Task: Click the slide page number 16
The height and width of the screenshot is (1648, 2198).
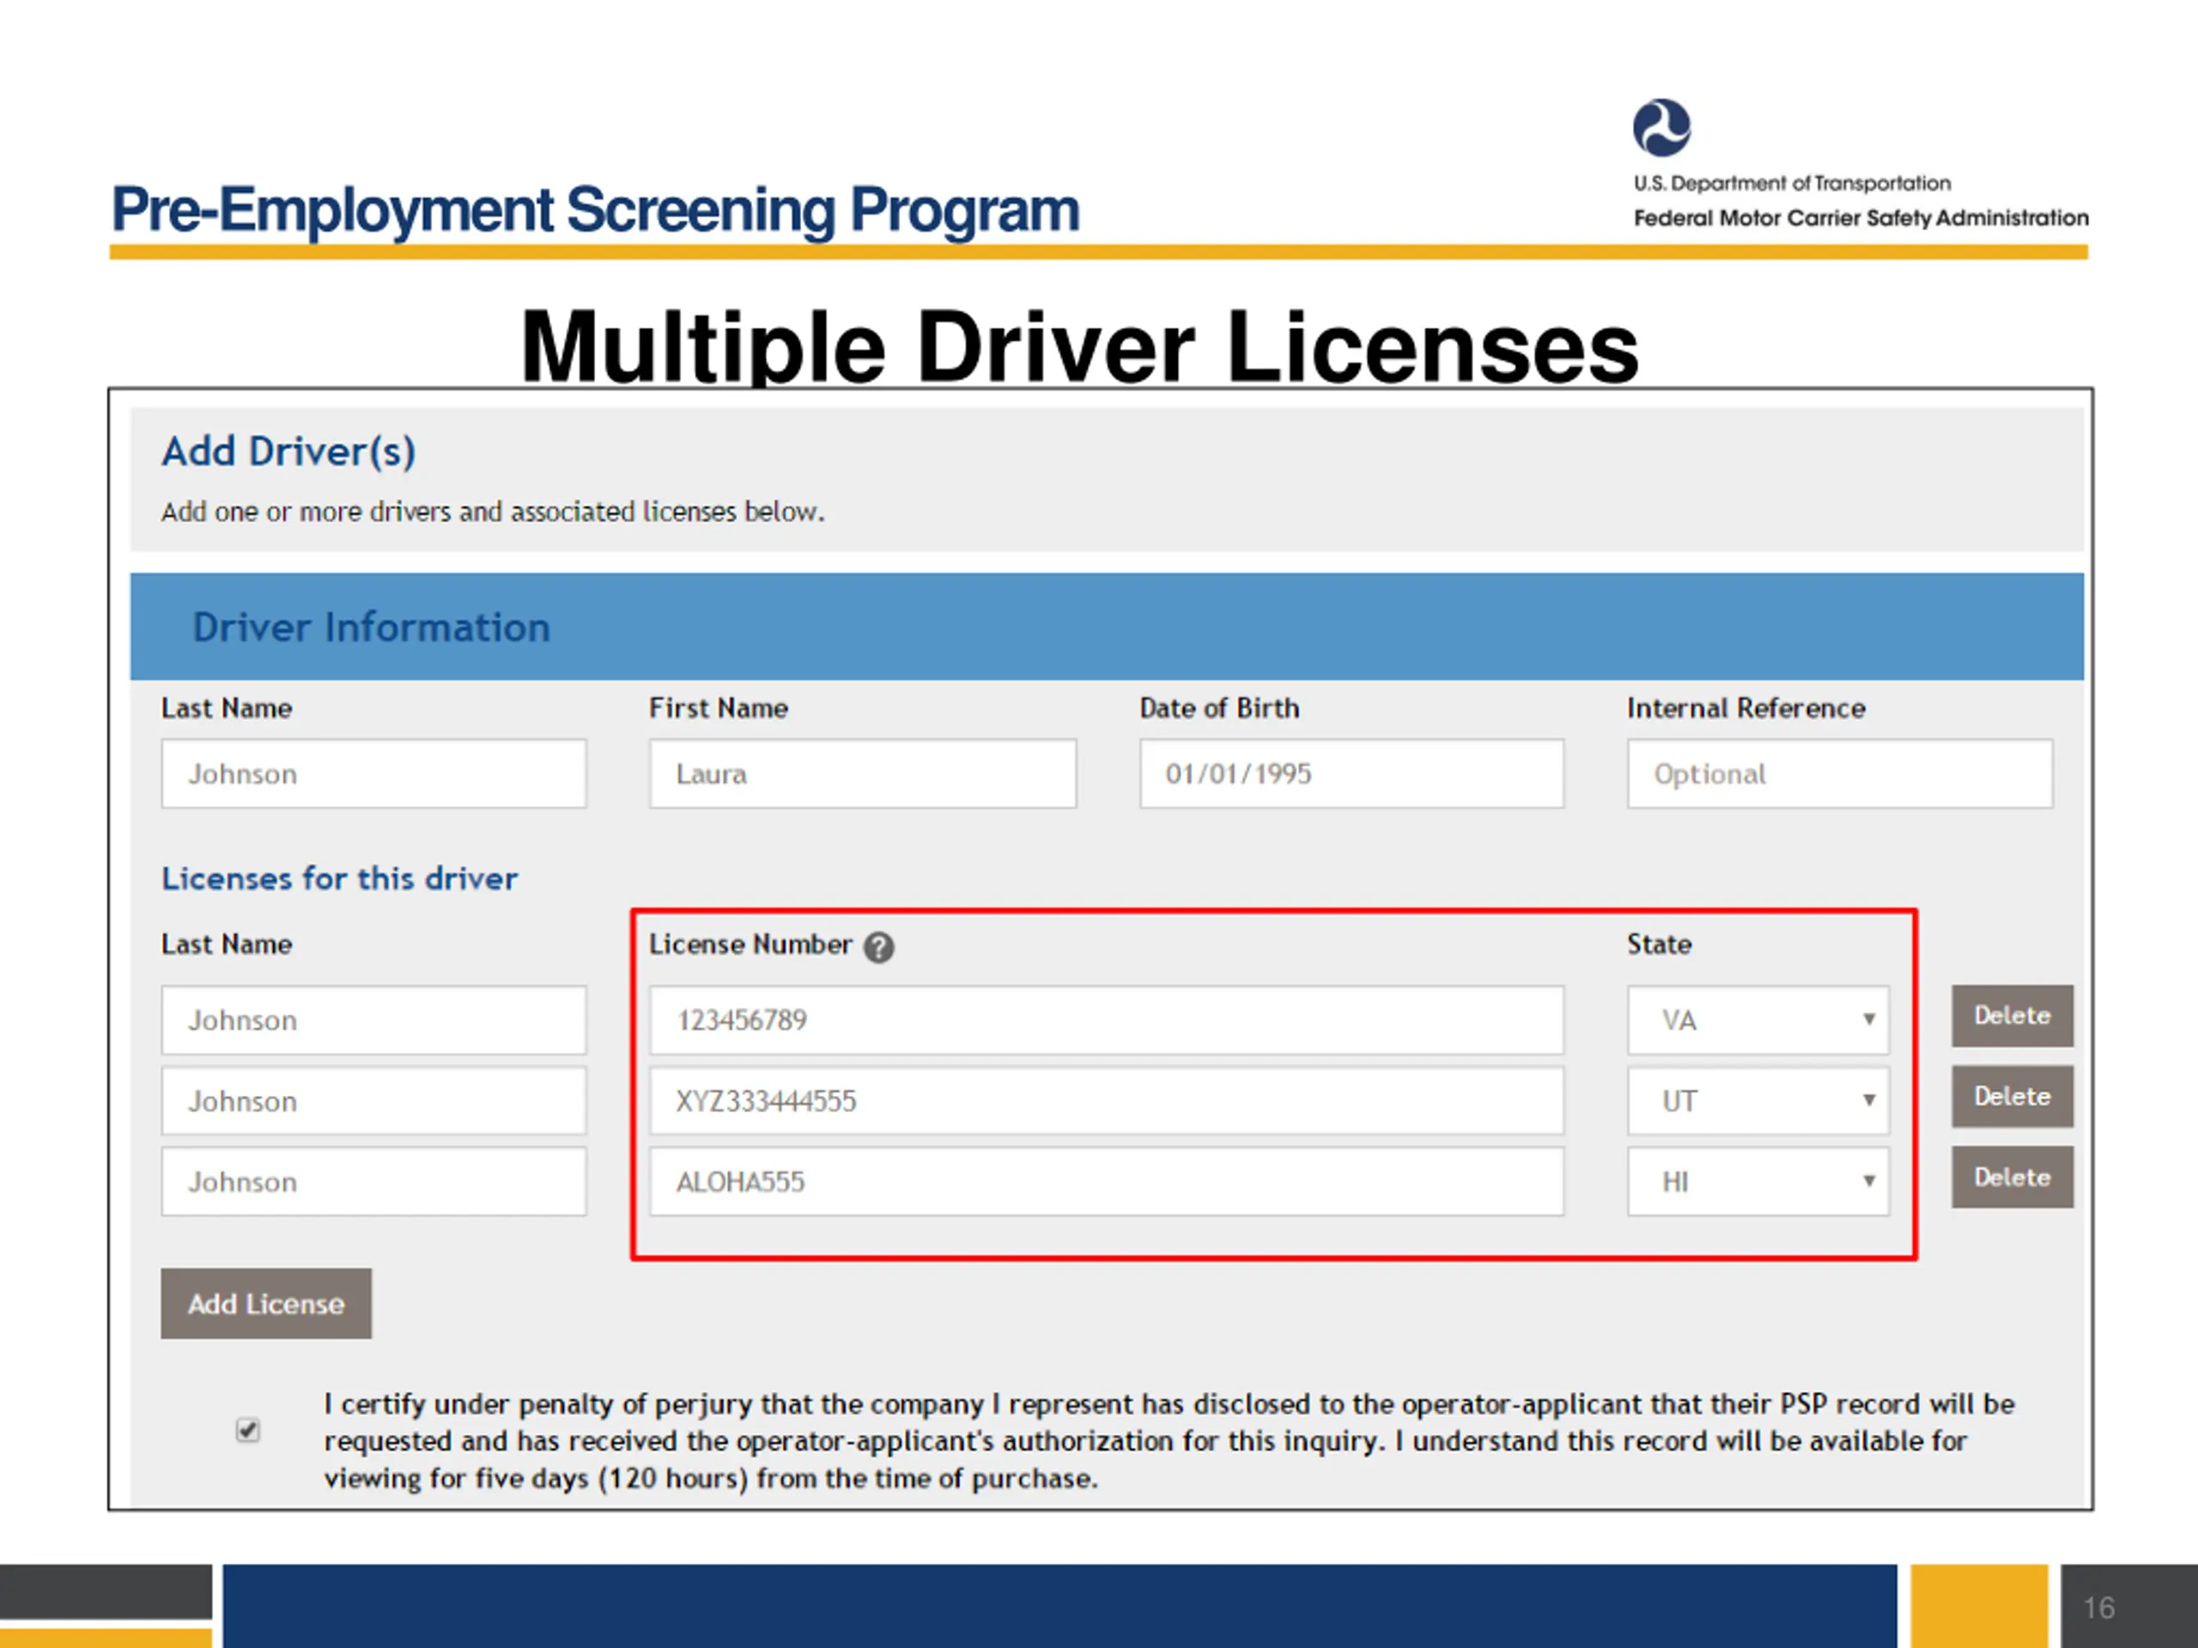Action: [2098, 1608]
